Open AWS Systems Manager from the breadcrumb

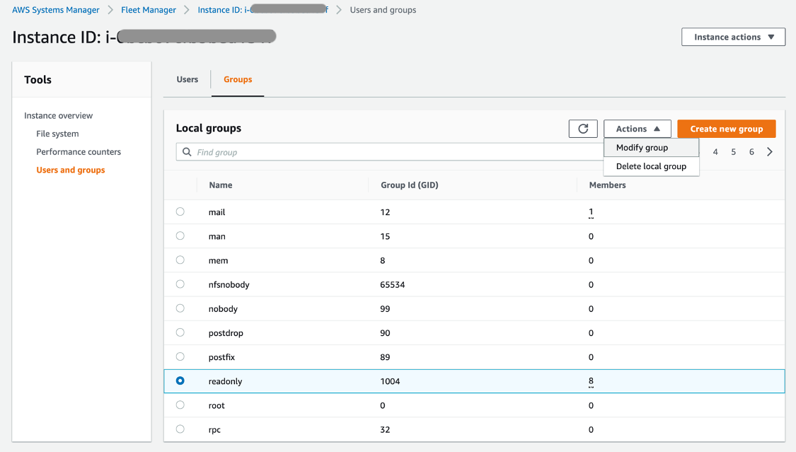[55, 9]
